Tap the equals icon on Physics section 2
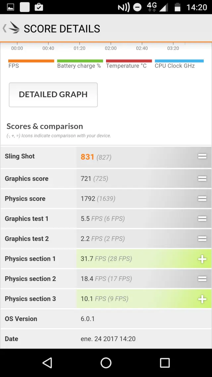 tap(202, 279)
